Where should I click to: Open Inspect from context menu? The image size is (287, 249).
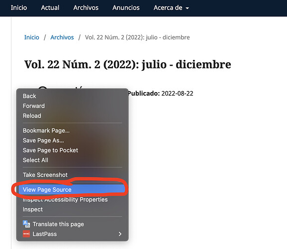tap(72, 210)
